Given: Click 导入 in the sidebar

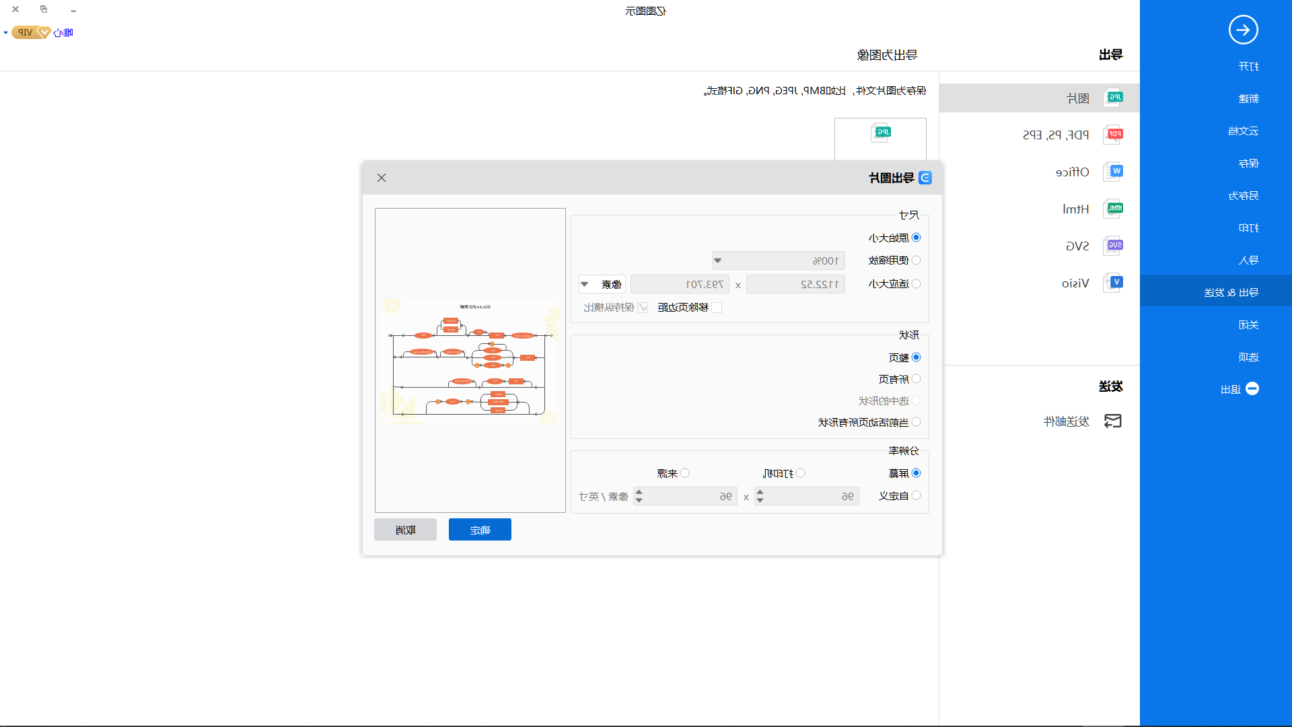Looking at the screenshot, I should [1248, 260].
